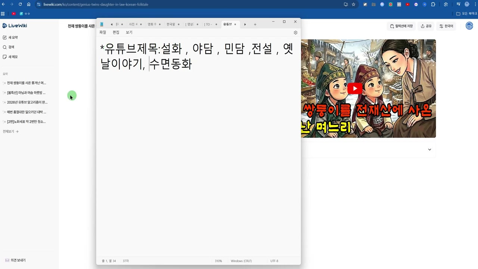Click the 공유 share button
478x269 pixels.
[x=426, y=26]
